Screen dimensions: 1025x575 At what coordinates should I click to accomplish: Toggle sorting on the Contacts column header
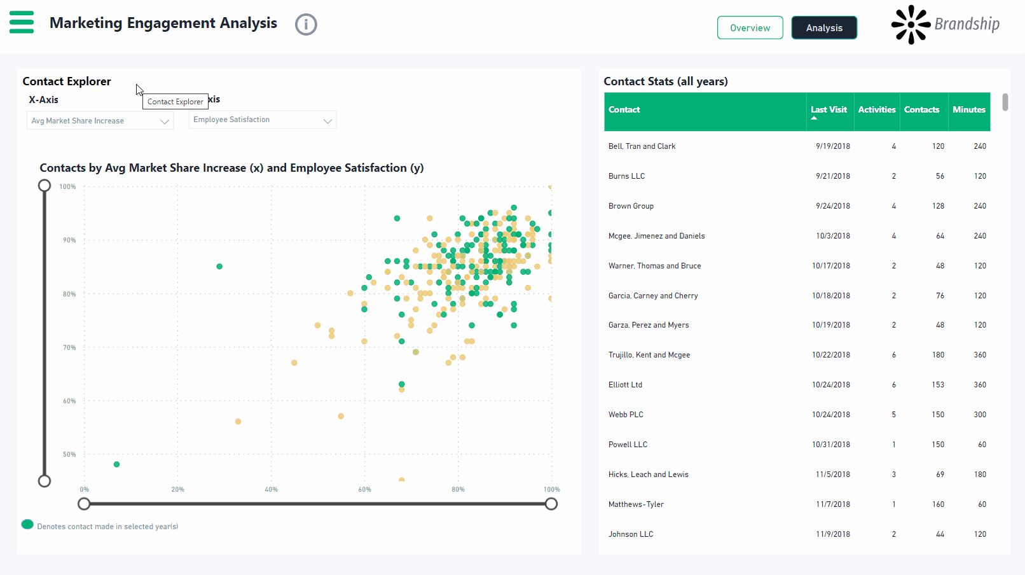922,109
